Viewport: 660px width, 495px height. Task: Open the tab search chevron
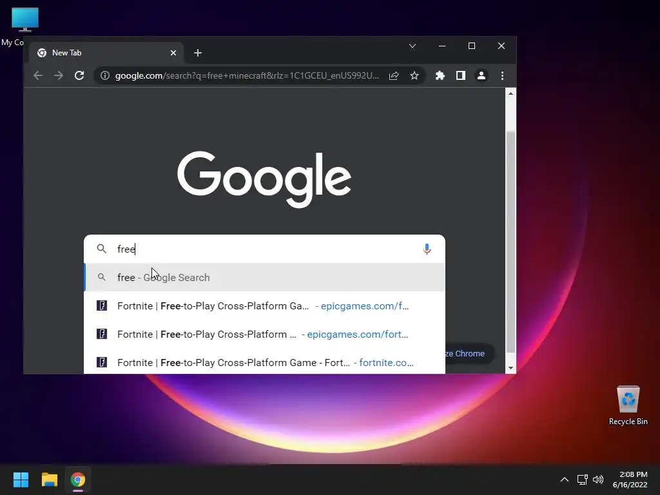[x=412, y=46]
